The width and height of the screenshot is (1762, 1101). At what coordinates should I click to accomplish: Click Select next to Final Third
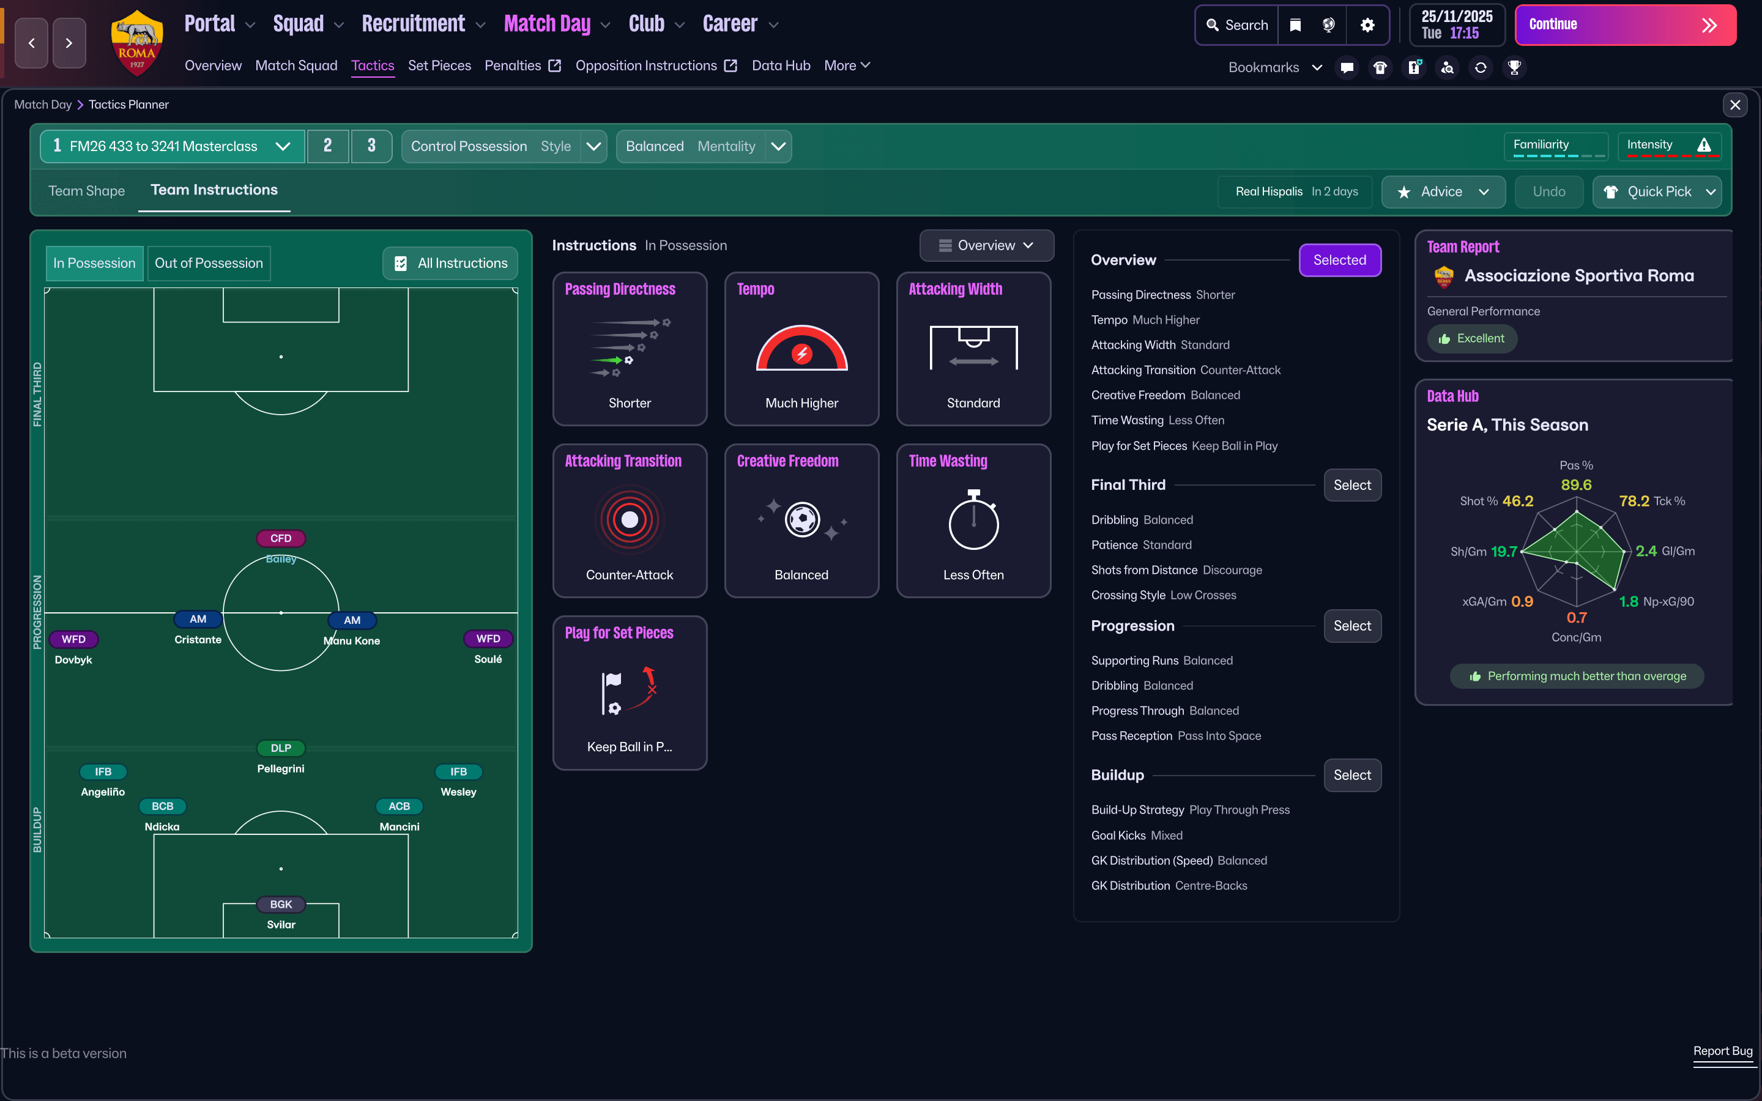tap(1351, 484)
